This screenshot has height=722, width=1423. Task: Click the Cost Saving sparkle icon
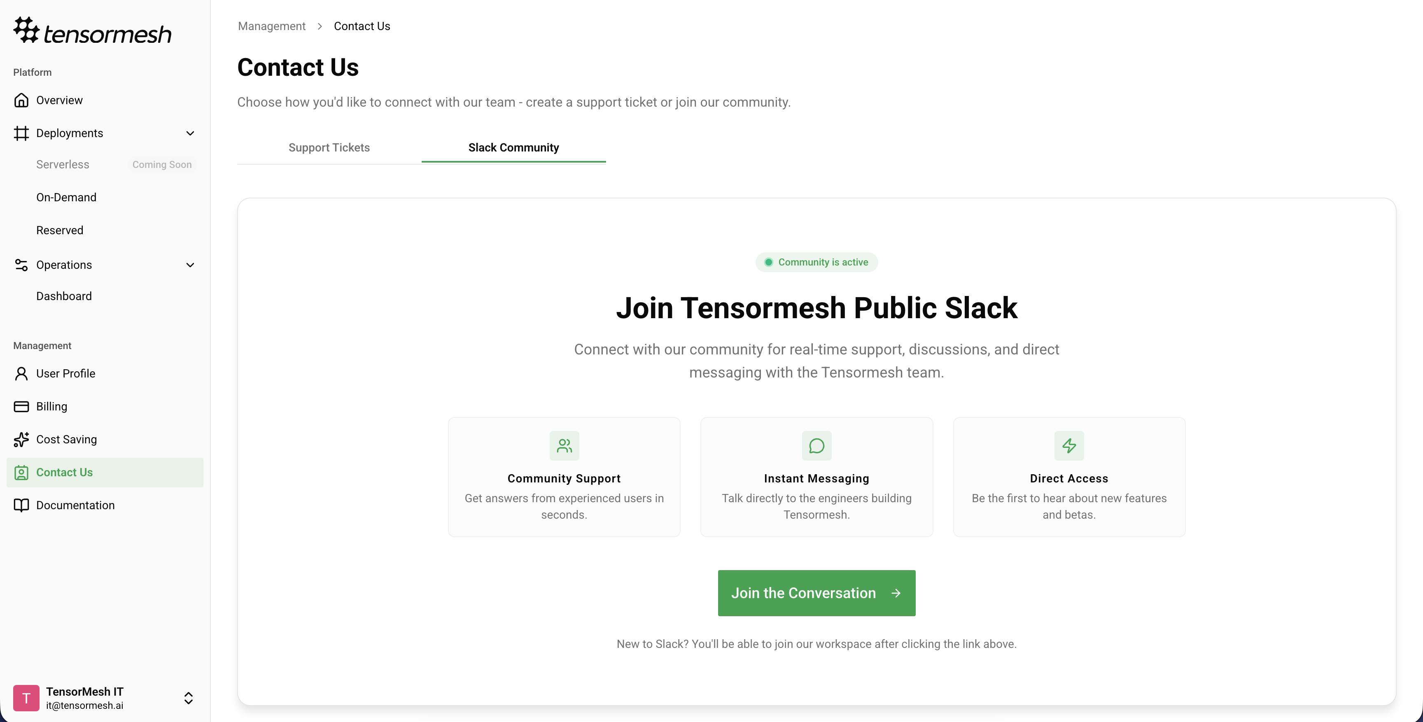point(21,439)
